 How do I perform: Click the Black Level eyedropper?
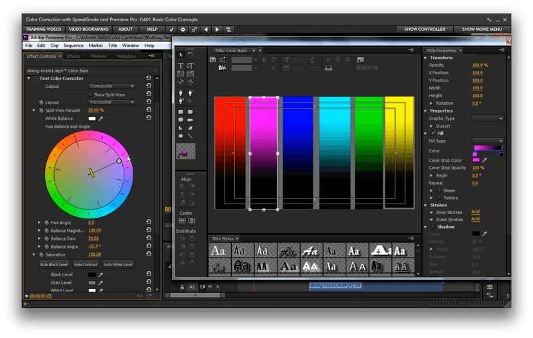click(100, 274)
